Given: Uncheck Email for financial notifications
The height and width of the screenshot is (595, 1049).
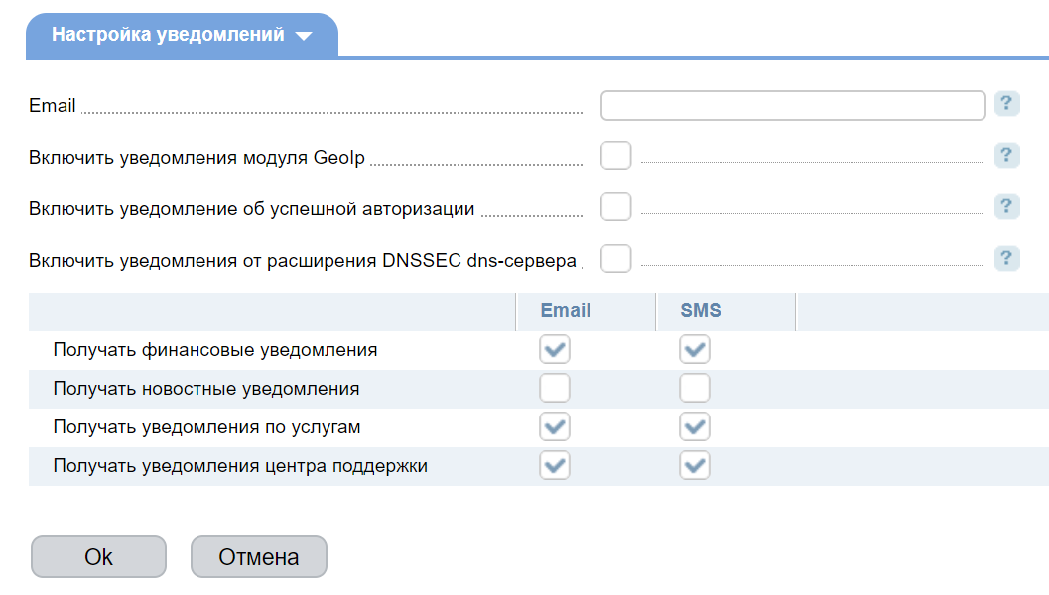Looking at the screenshot, I should (x=555, y=349).
